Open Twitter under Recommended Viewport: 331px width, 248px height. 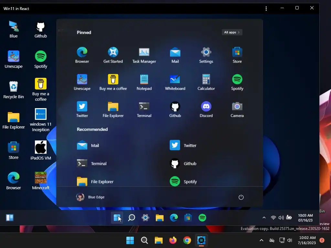pos(183,145)
